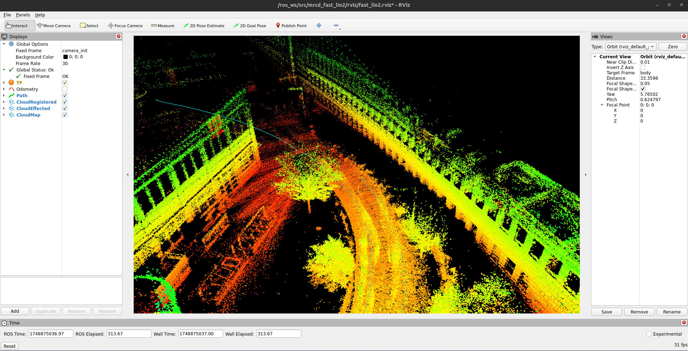Expand the CloudMap display node
Screen dimensions: 688x351
[4, 115]
